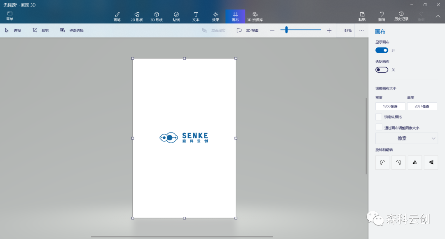Check 通过画布调整图像大小 checkbox
445x239 pixels.
click(379, 128)
